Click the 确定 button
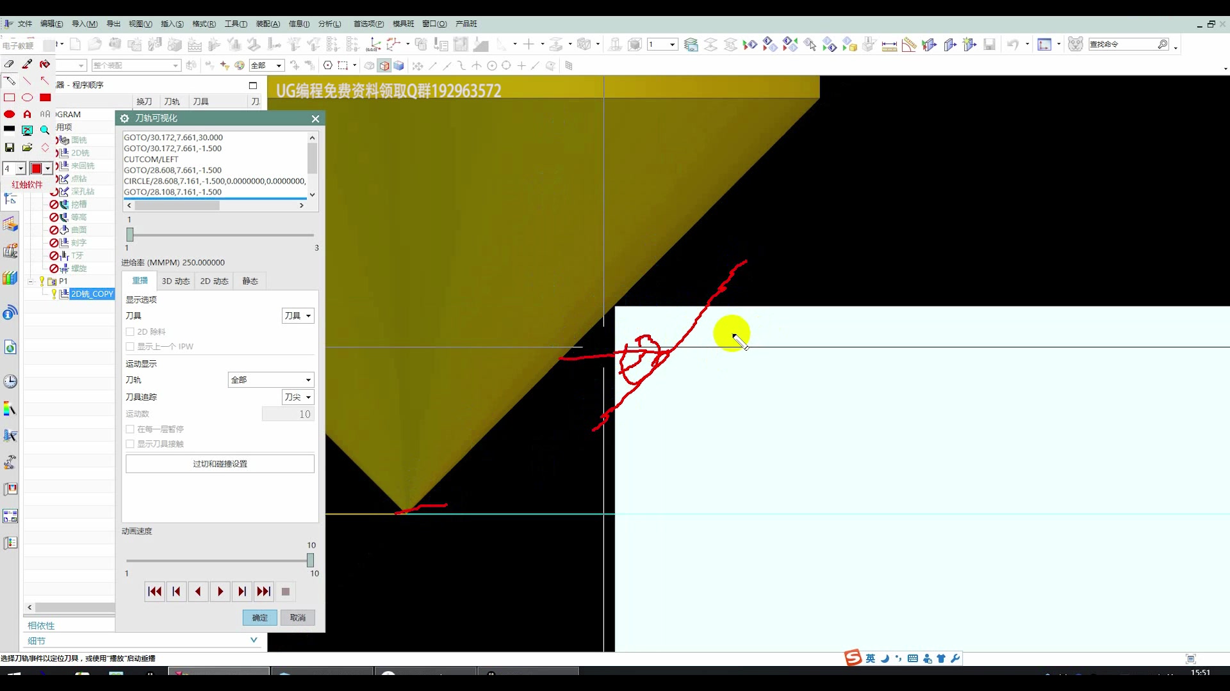Image resolution: width=1230 pixels, height=691 pixels. [x=259, y=617]
